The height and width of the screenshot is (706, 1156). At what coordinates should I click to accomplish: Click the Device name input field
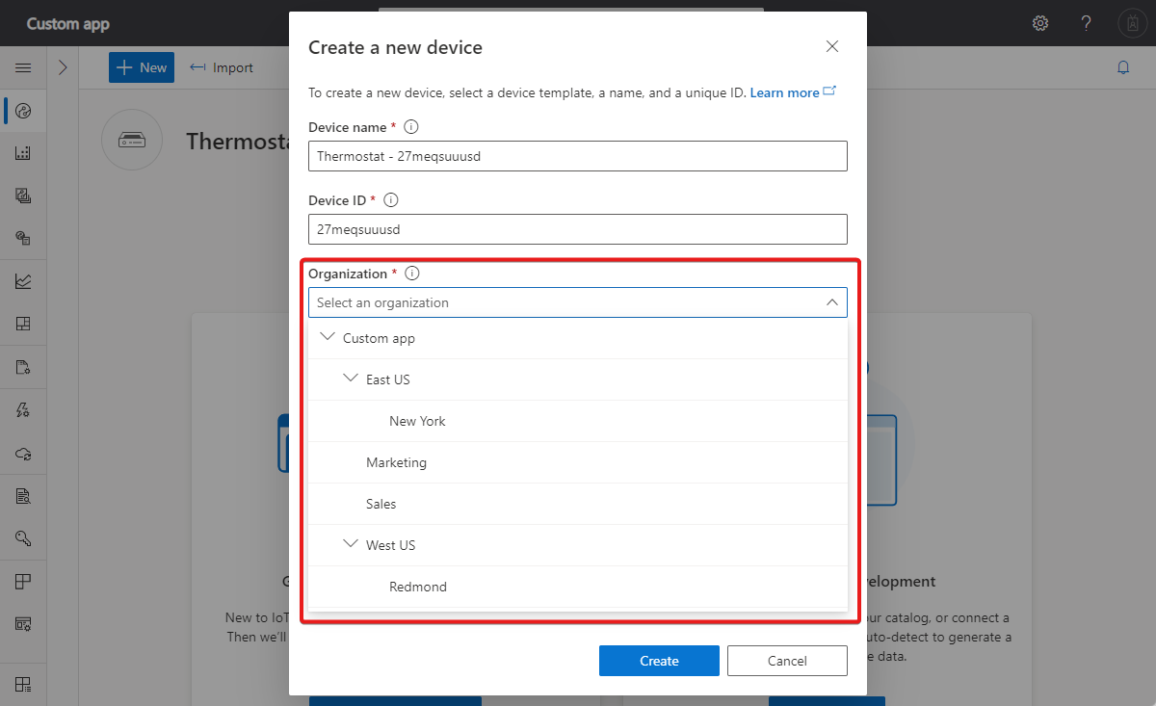(x=578, y=156)
